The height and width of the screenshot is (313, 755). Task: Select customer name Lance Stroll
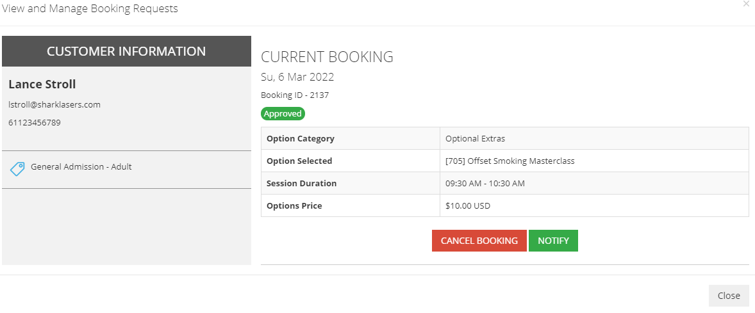click(x=42, y=84)
